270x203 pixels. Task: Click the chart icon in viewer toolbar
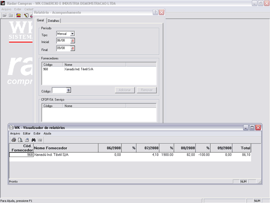point(40,140)
